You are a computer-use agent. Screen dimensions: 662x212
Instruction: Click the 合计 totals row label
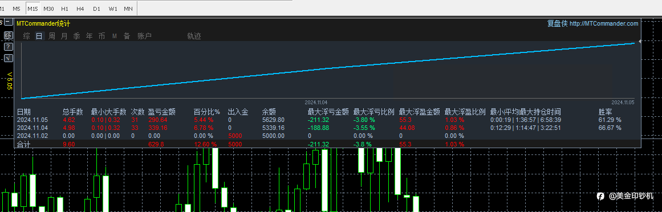pyautogui.click(x=23, y=144)
